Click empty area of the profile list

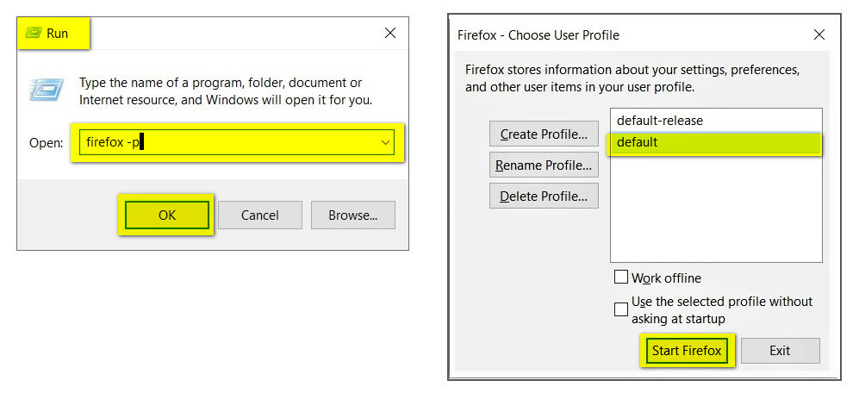point(715,215)
